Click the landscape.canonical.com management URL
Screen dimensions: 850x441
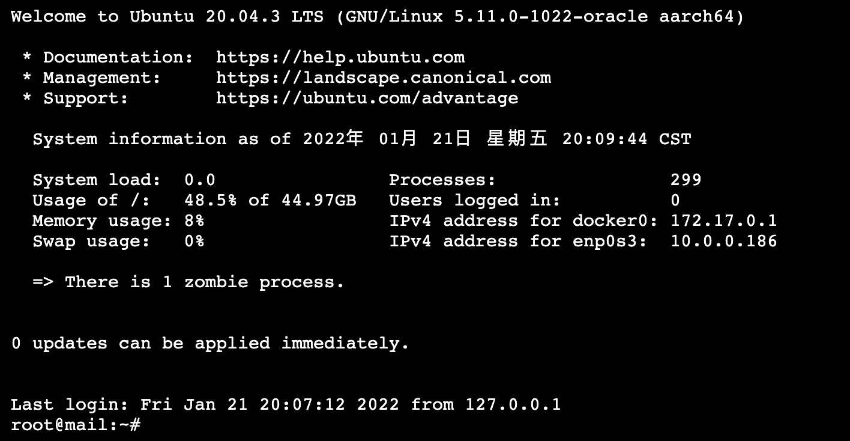coord(384,78)
